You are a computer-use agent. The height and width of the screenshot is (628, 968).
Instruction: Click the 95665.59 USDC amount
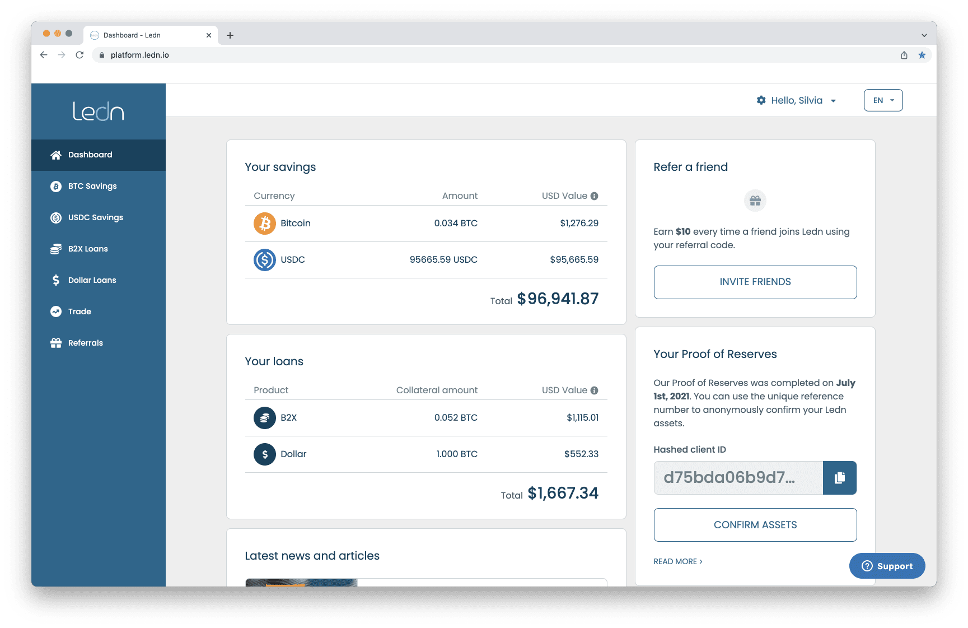pyautogui.click(x=443, y=260)
